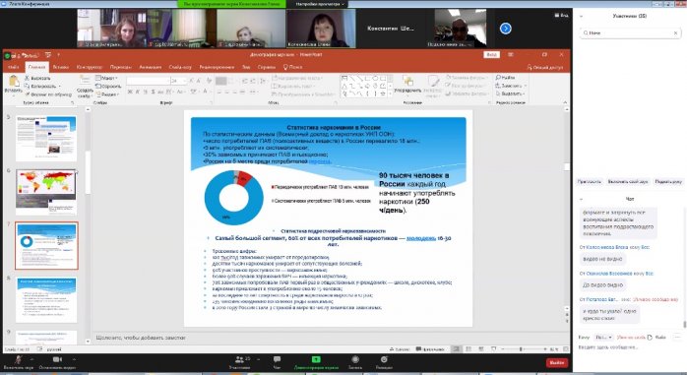Click the blue next-participants arrow button
Screen dimensions: 687x375
506,29
